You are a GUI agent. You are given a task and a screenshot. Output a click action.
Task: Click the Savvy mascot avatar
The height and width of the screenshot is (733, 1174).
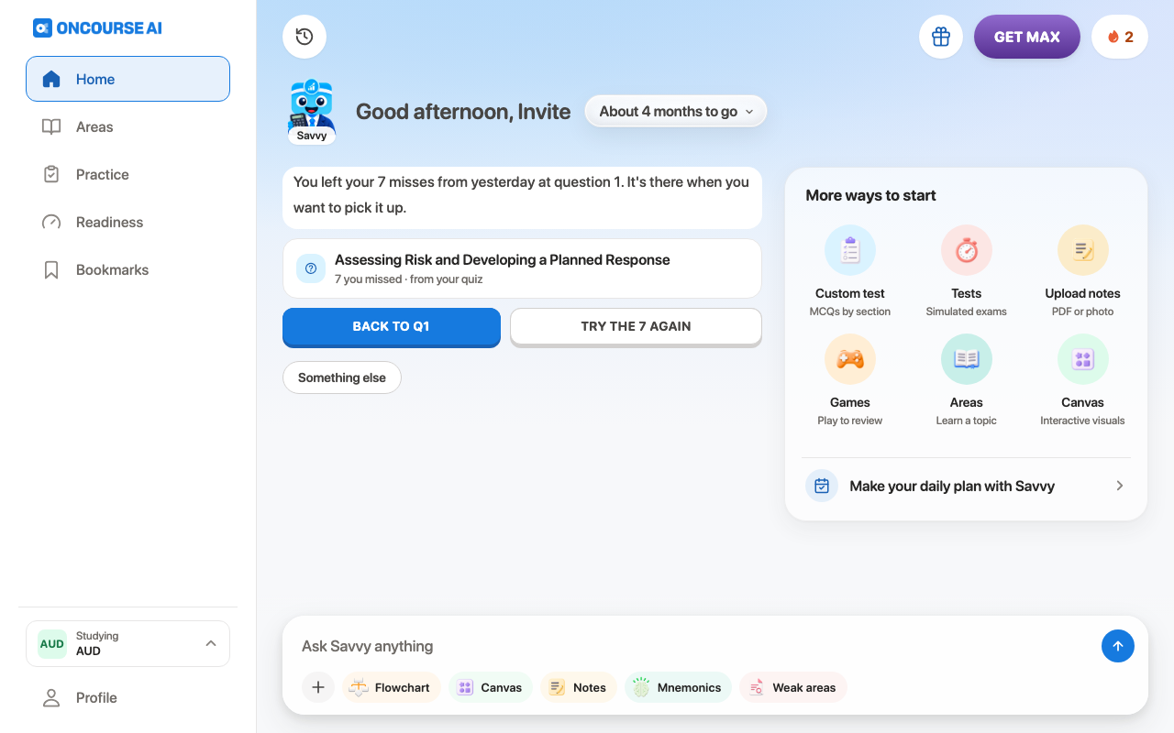coord(312,112)
